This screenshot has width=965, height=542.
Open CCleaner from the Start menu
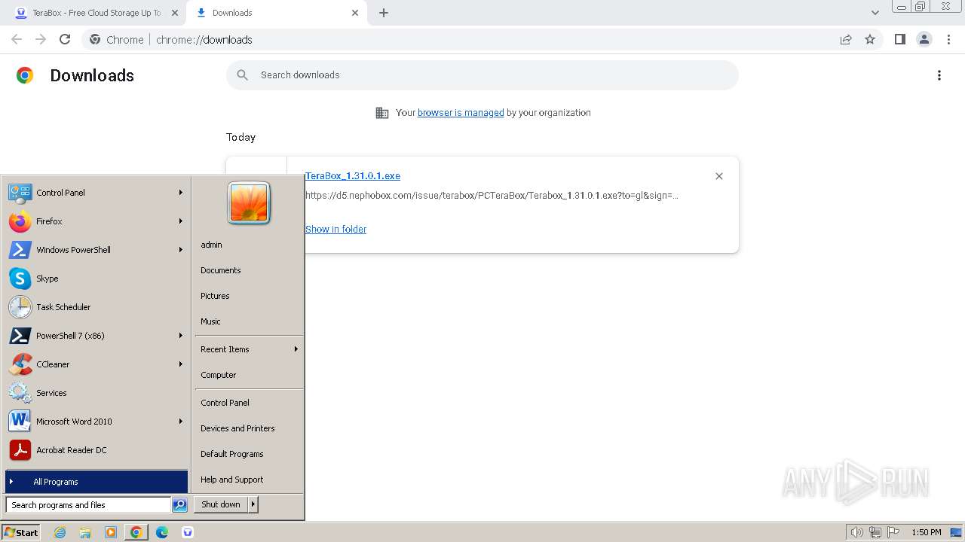(96, 364)
